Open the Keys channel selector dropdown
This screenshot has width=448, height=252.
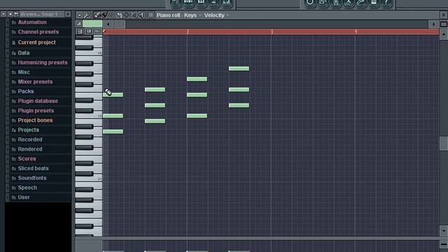(x=199, y=15)
